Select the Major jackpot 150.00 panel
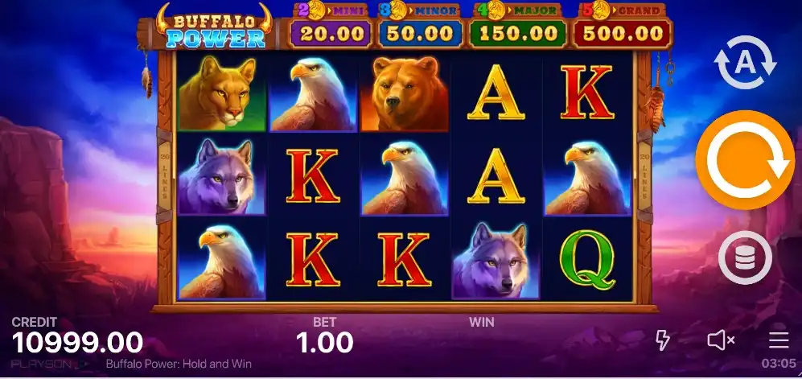 (517, 27)
